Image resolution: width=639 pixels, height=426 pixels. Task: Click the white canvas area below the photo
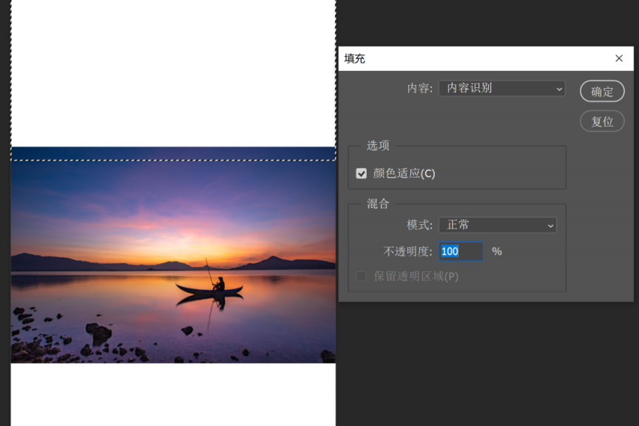[x=173, y=394]
